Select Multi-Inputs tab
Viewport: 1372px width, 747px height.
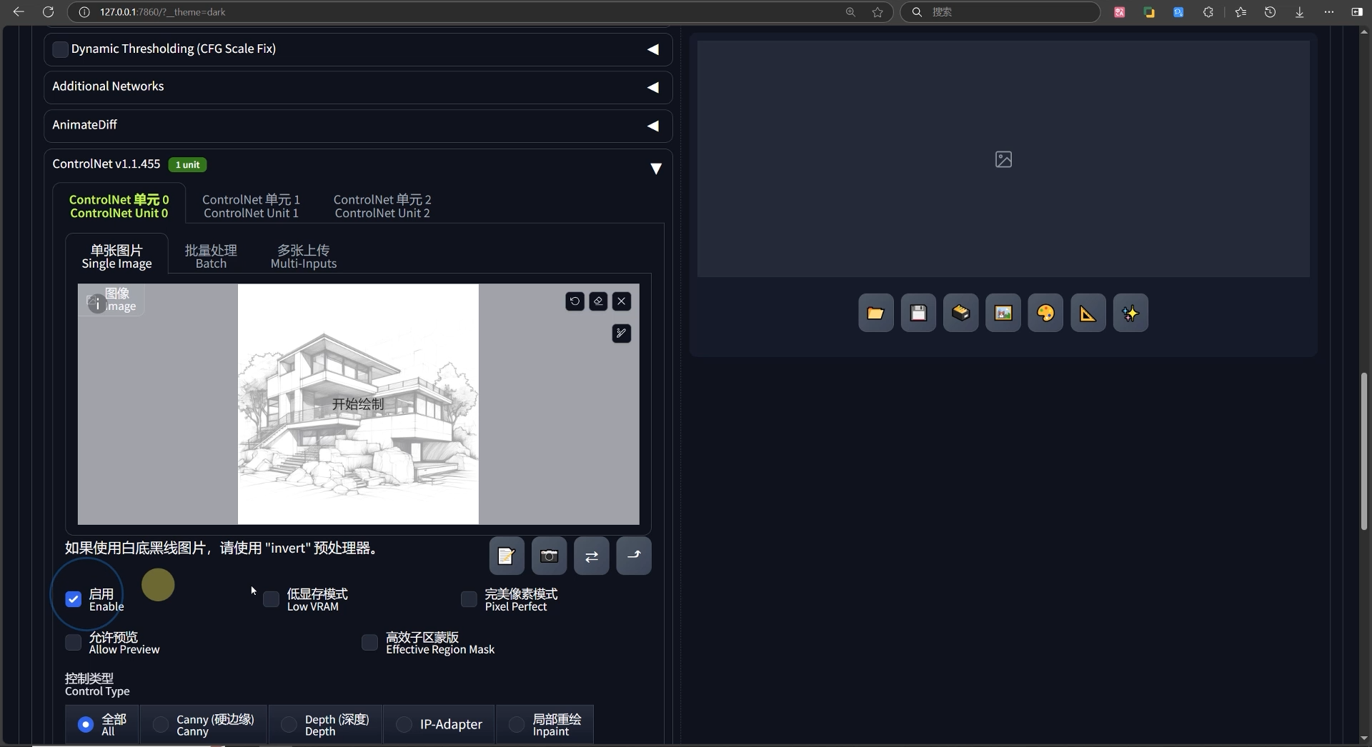click(x=304, y=256)
